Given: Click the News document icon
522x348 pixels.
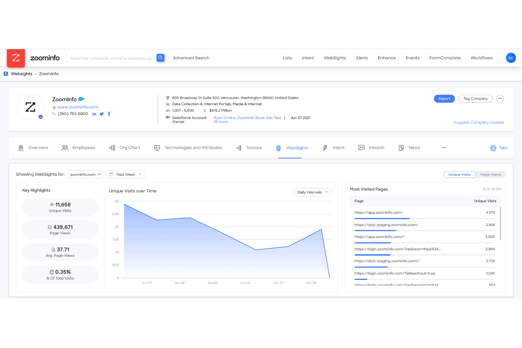Looking at the screenshot, I should (x=401, y=148).
